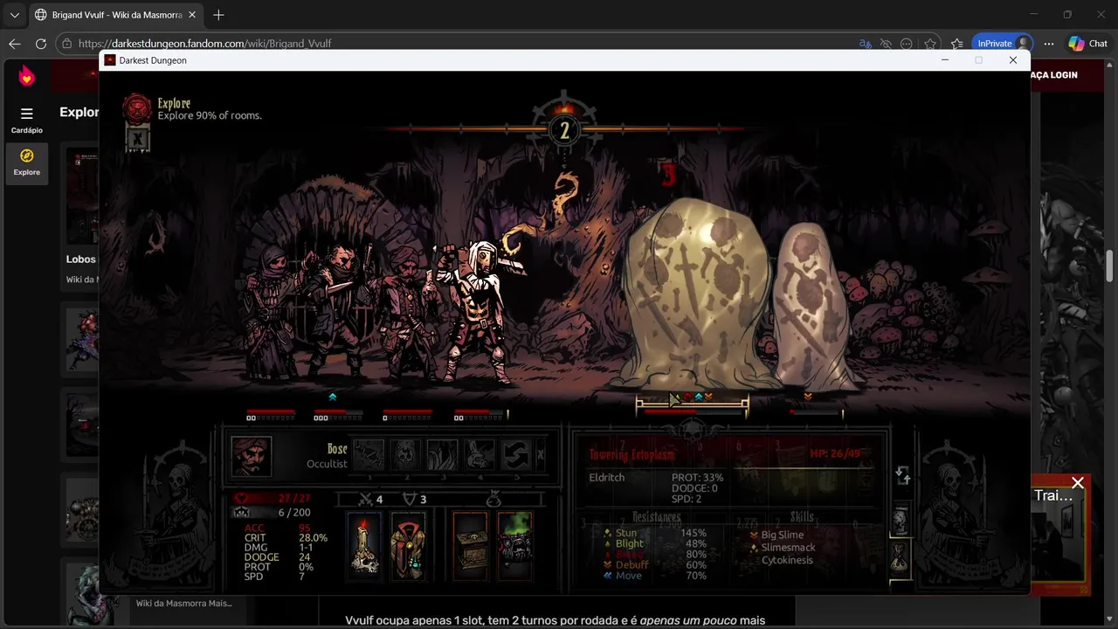This screenshot has width=1118, height=629.
Task: Open the browser settings ellipsis menu
Action: (1049, 44)
